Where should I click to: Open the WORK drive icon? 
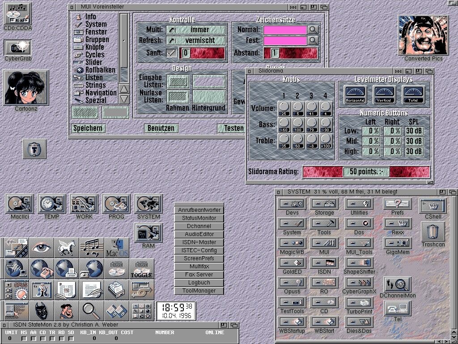click(84, 204)
